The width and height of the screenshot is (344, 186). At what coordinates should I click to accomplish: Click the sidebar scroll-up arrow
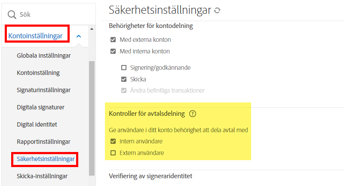click(92, 29)
